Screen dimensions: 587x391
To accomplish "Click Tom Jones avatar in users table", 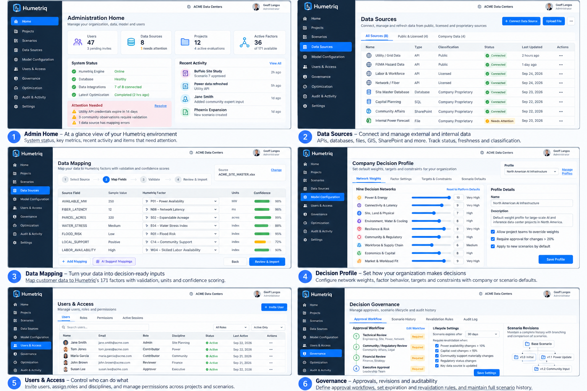I will [66, 349].
